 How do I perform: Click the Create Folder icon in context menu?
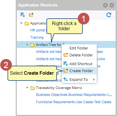(66, 71)
